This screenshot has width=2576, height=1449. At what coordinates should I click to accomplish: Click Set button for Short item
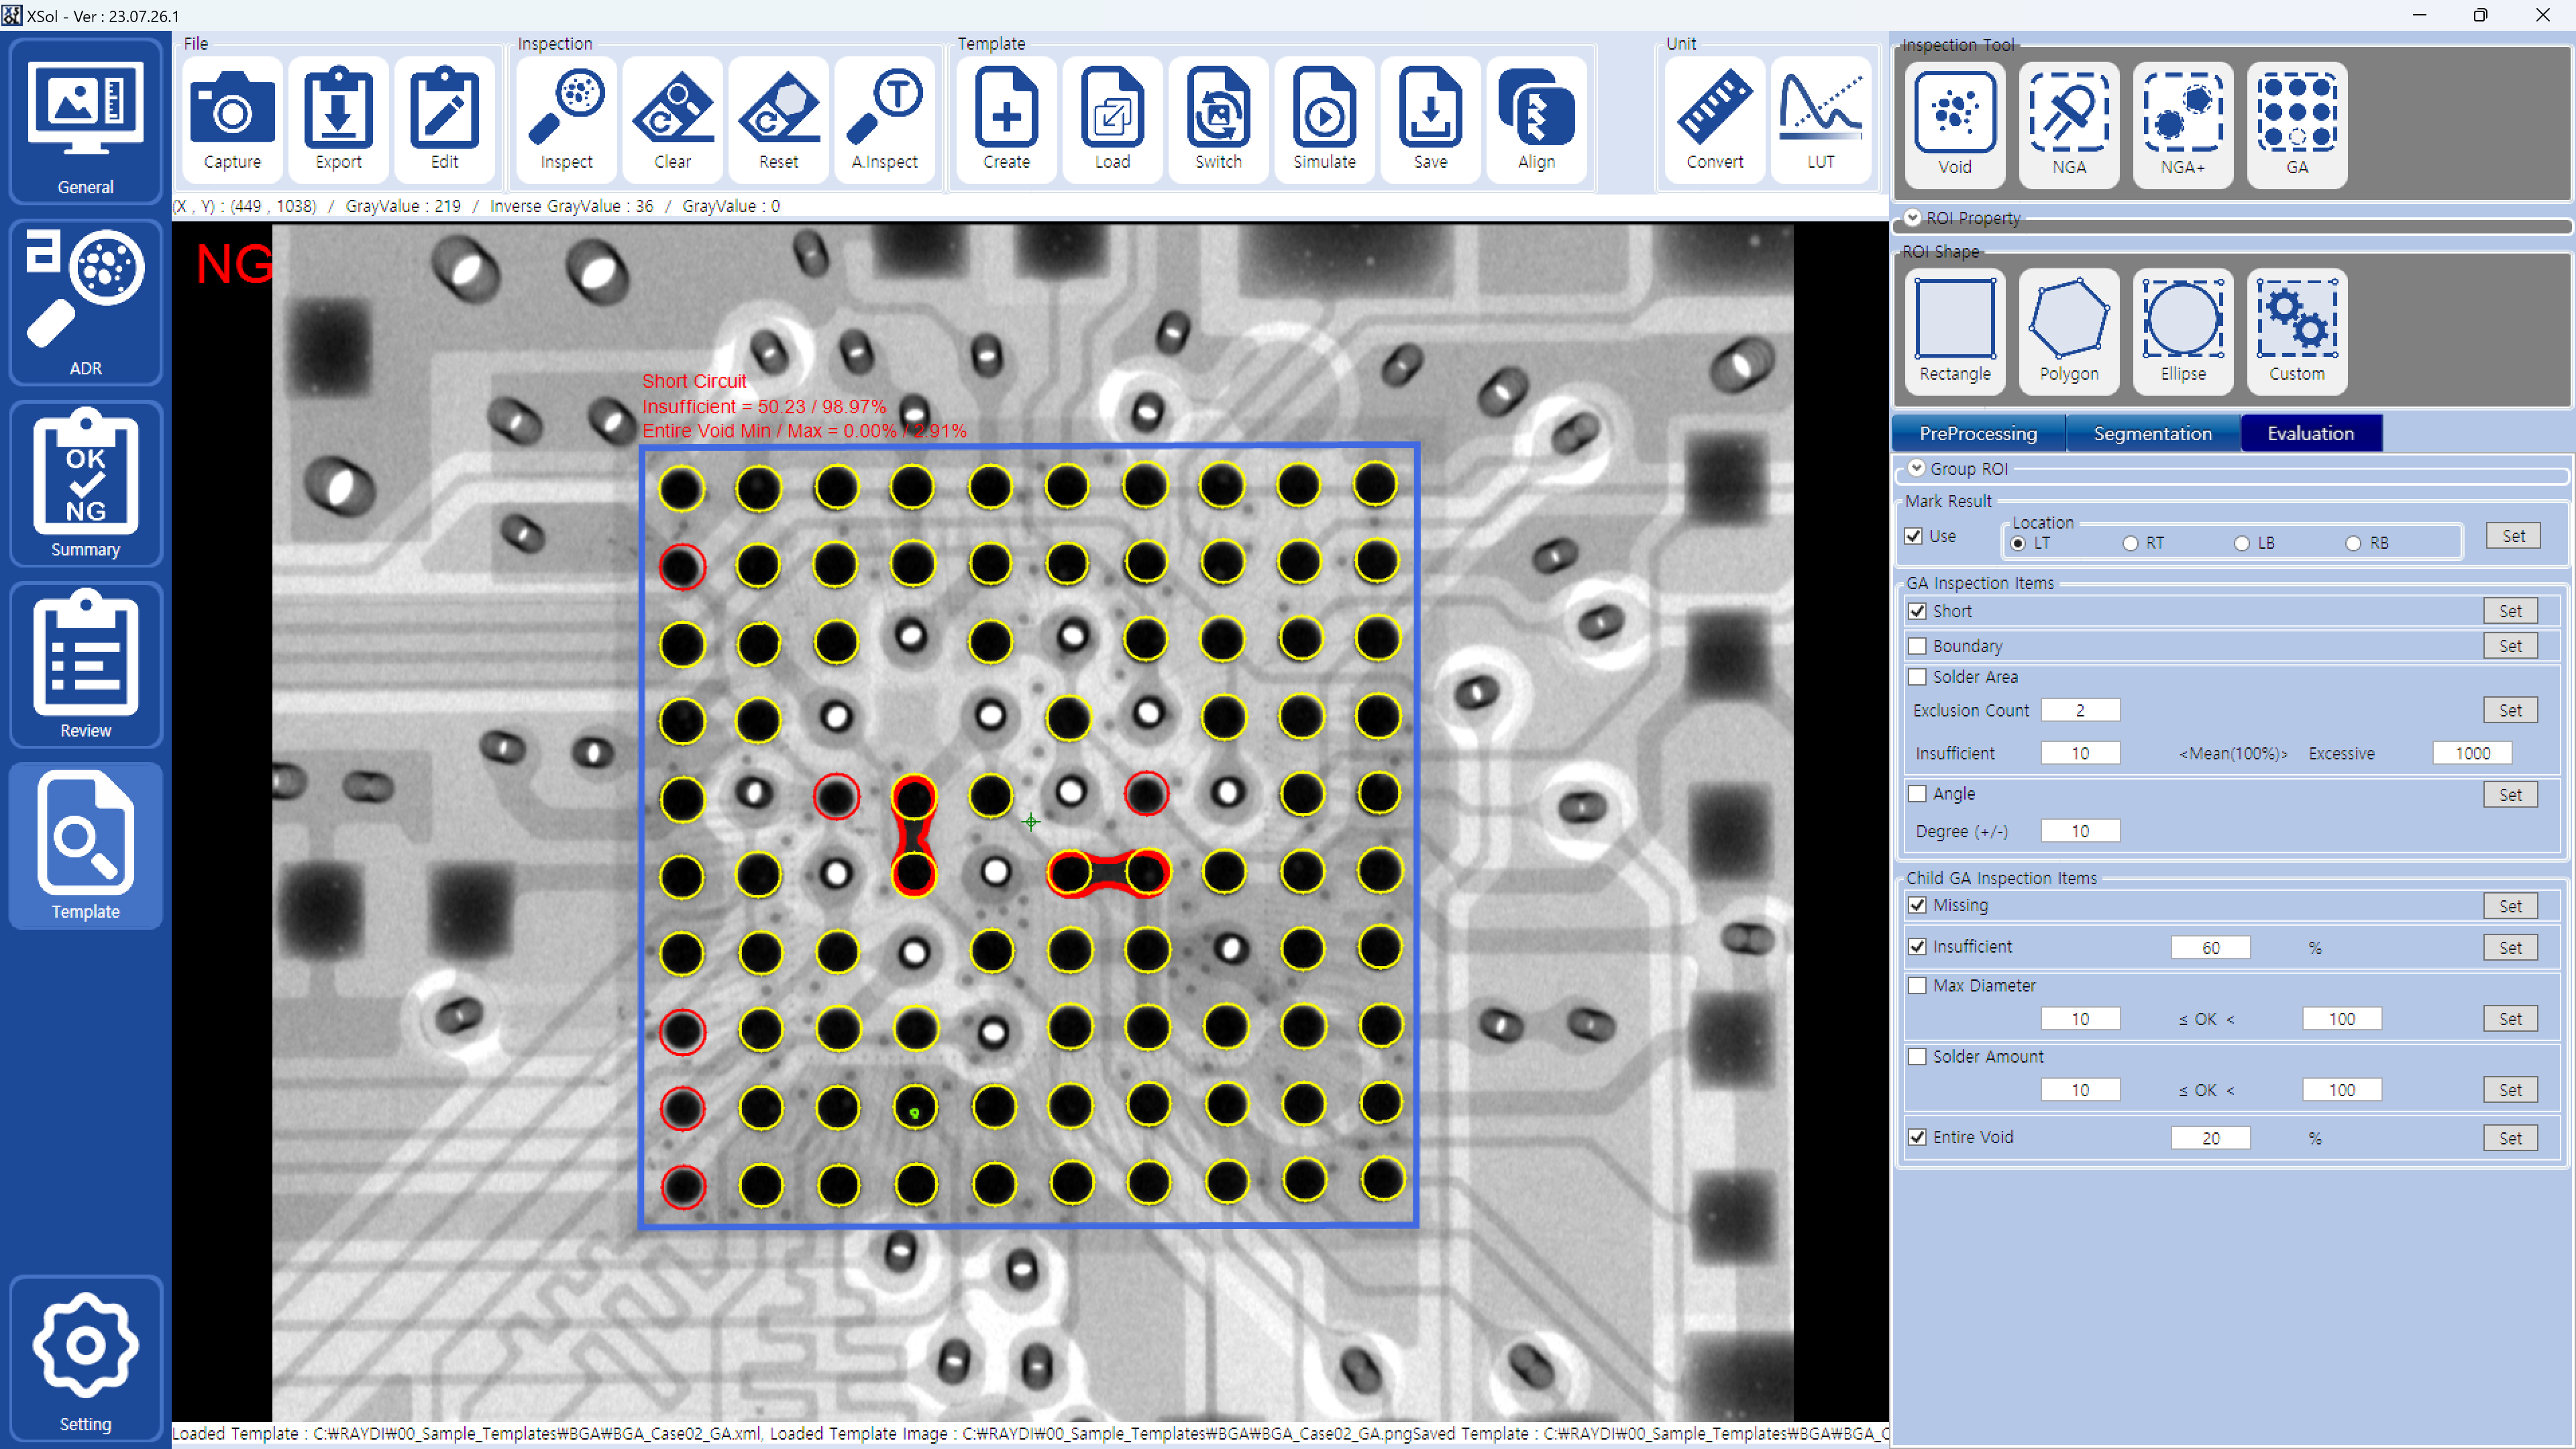[2510, 611]
